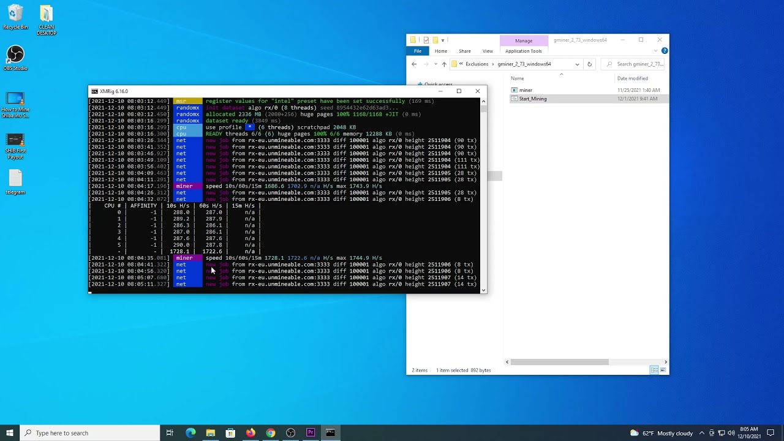784x441 pixels.
Task: Switch to the console window on taskbar
Action: pos(330,433)
